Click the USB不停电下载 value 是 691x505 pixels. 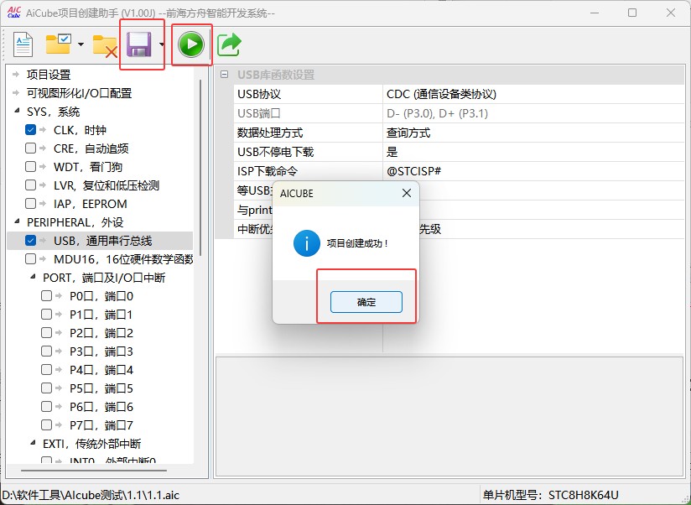coord(533,152)
